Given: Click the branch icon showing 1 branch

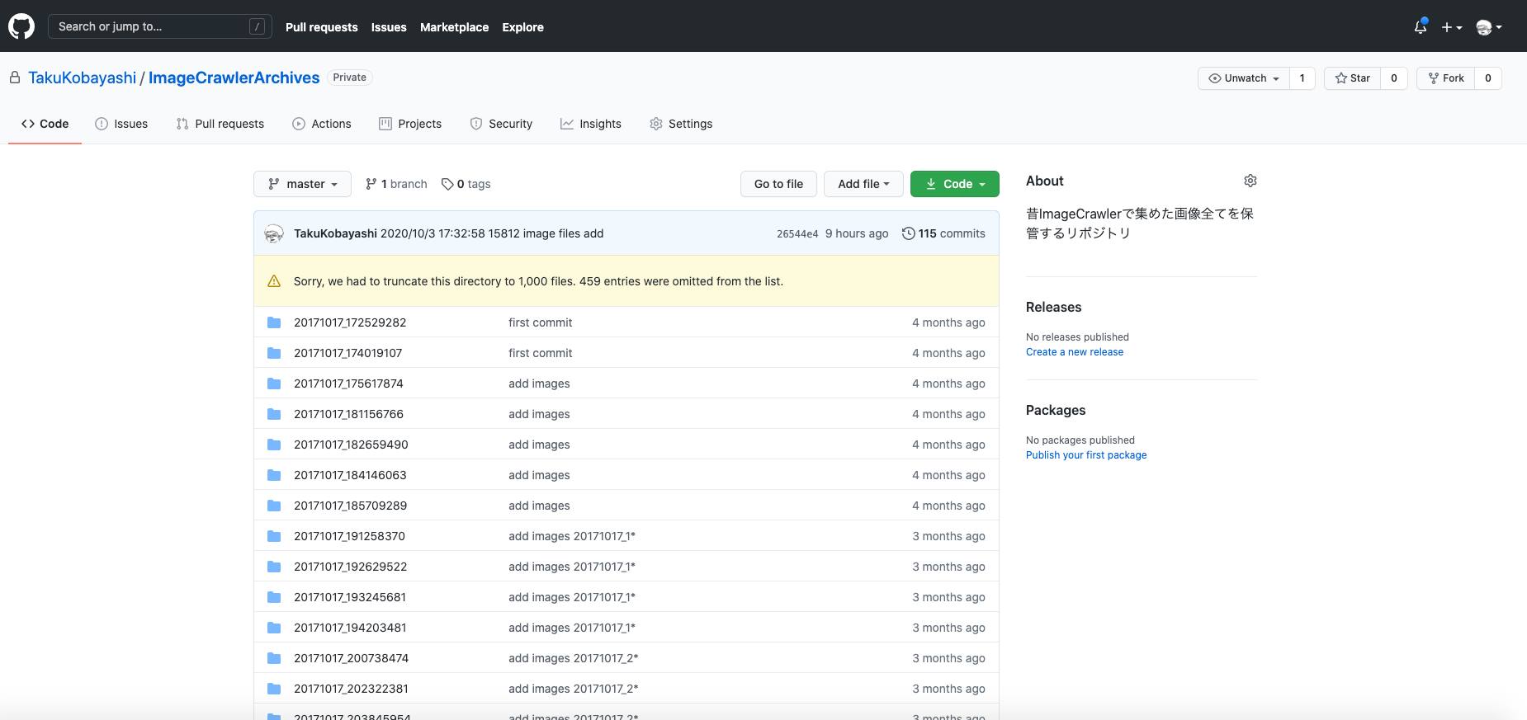Looking at the screenshot, I should [371, 184].
